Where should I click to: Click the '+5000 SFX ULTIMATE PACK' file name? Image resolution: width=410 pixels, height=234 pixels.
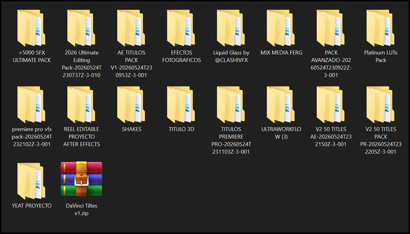(x=32, y=56)
